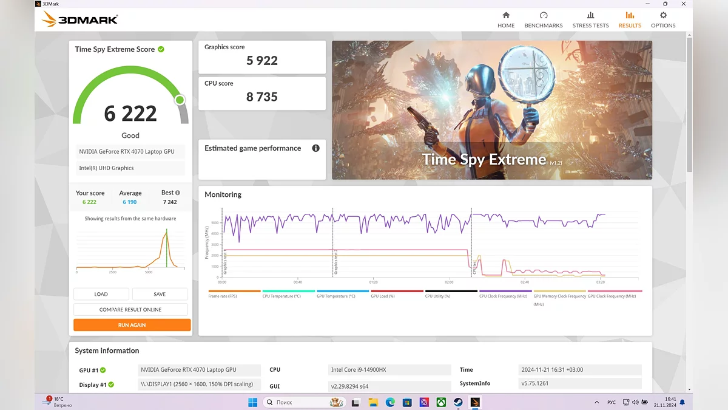Go to the Benchmarks tab
Image resolution: width=728 pixels, height=410 pixels.
click(x=543, y=20)
